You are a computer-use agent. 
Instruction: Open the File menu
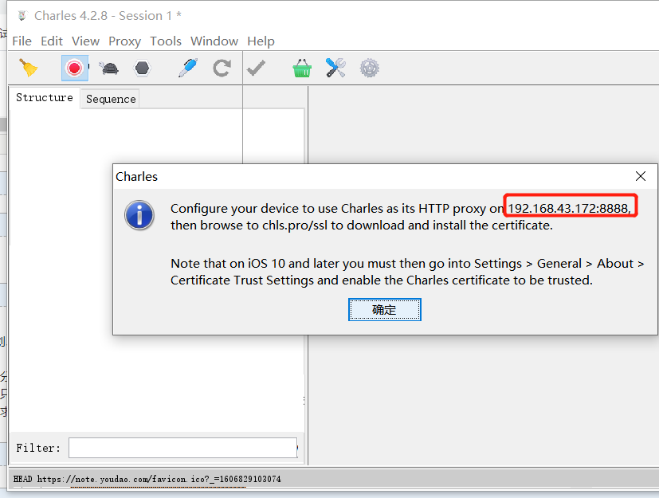[22, 41]
